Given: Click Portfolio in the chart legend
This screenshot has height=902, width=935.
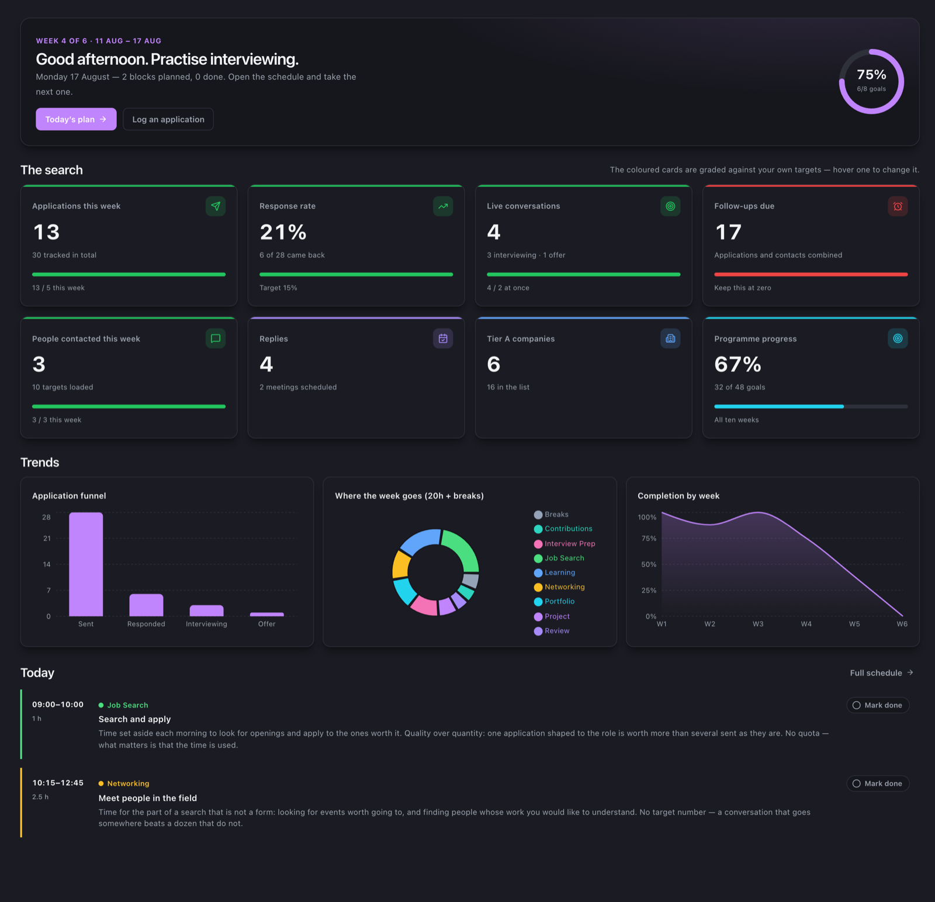Looking at the screenshot, I should point(555,602).
